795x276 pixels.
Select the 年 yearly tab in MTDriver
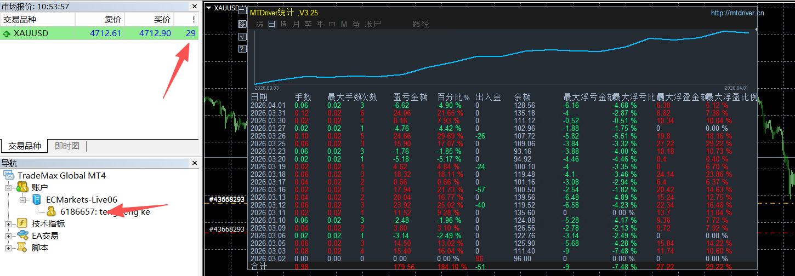320,24
